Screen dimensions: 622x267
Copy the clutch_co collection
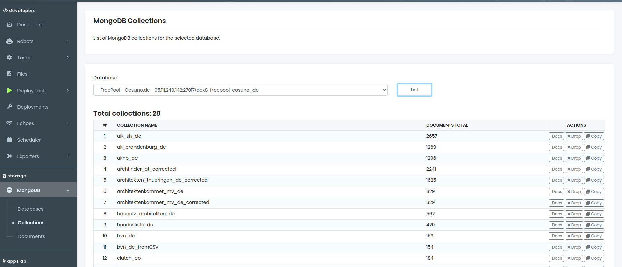pos(594,258)
